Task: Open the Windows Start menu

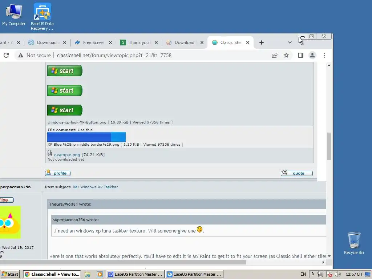Action: 10,274
